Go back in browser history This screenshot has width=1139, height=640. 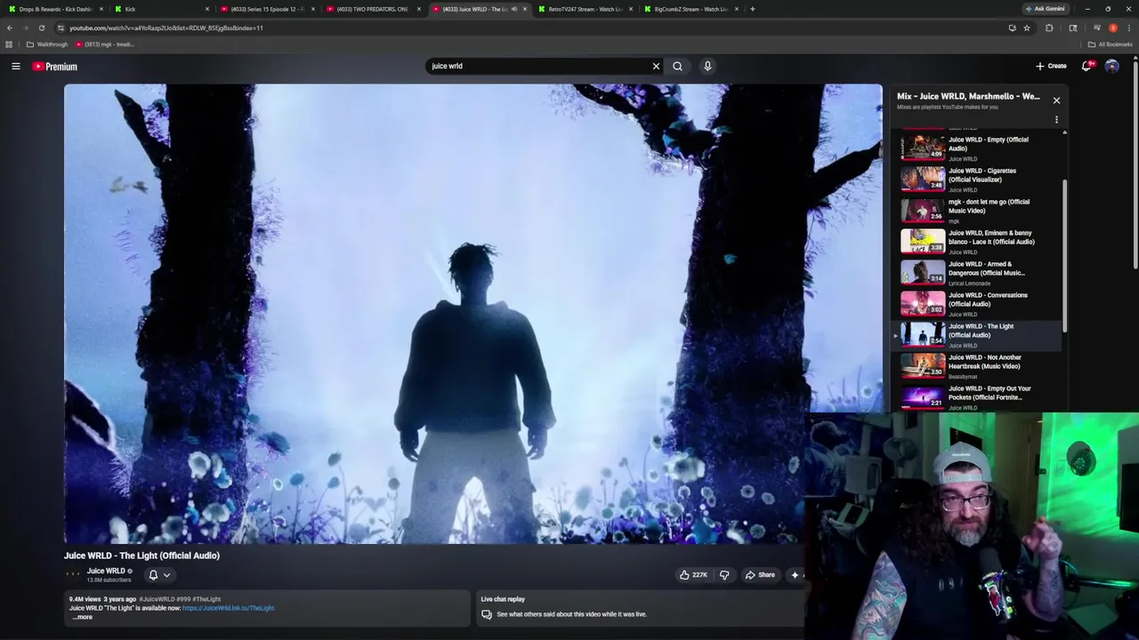pyautogui.click(x=10, y=28)
